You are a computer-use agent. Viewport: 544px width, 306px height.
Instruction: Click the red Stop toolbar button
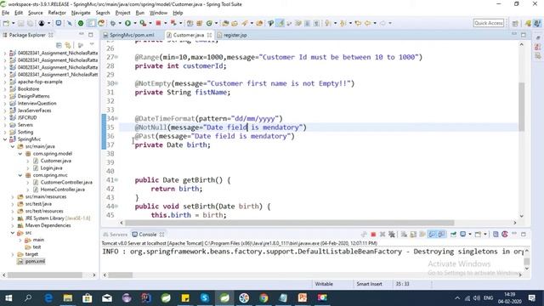point(158,23)
